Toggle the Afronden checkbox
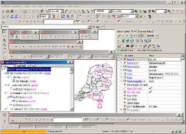The width and height of the screenshot is (186, 134). click(x=80, y=16)
